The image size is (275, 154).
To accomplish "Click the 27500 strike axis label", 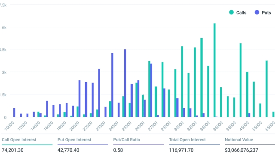I will pyautogui.click(x=153, y=126).
